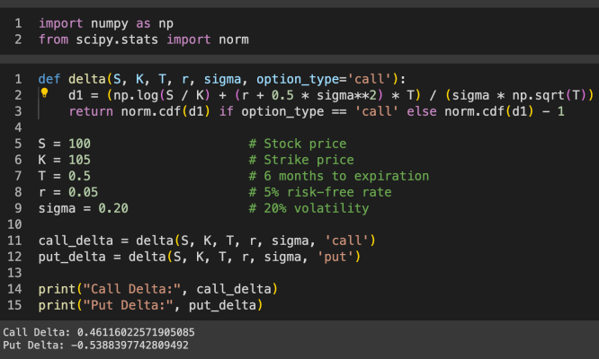Click the put_delta assignment line
This screenshot has width=599, height=359.
[x=200, y=257]
